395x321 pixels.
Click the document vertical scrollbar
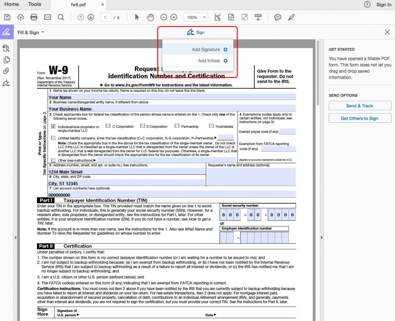tap(318, 73)
